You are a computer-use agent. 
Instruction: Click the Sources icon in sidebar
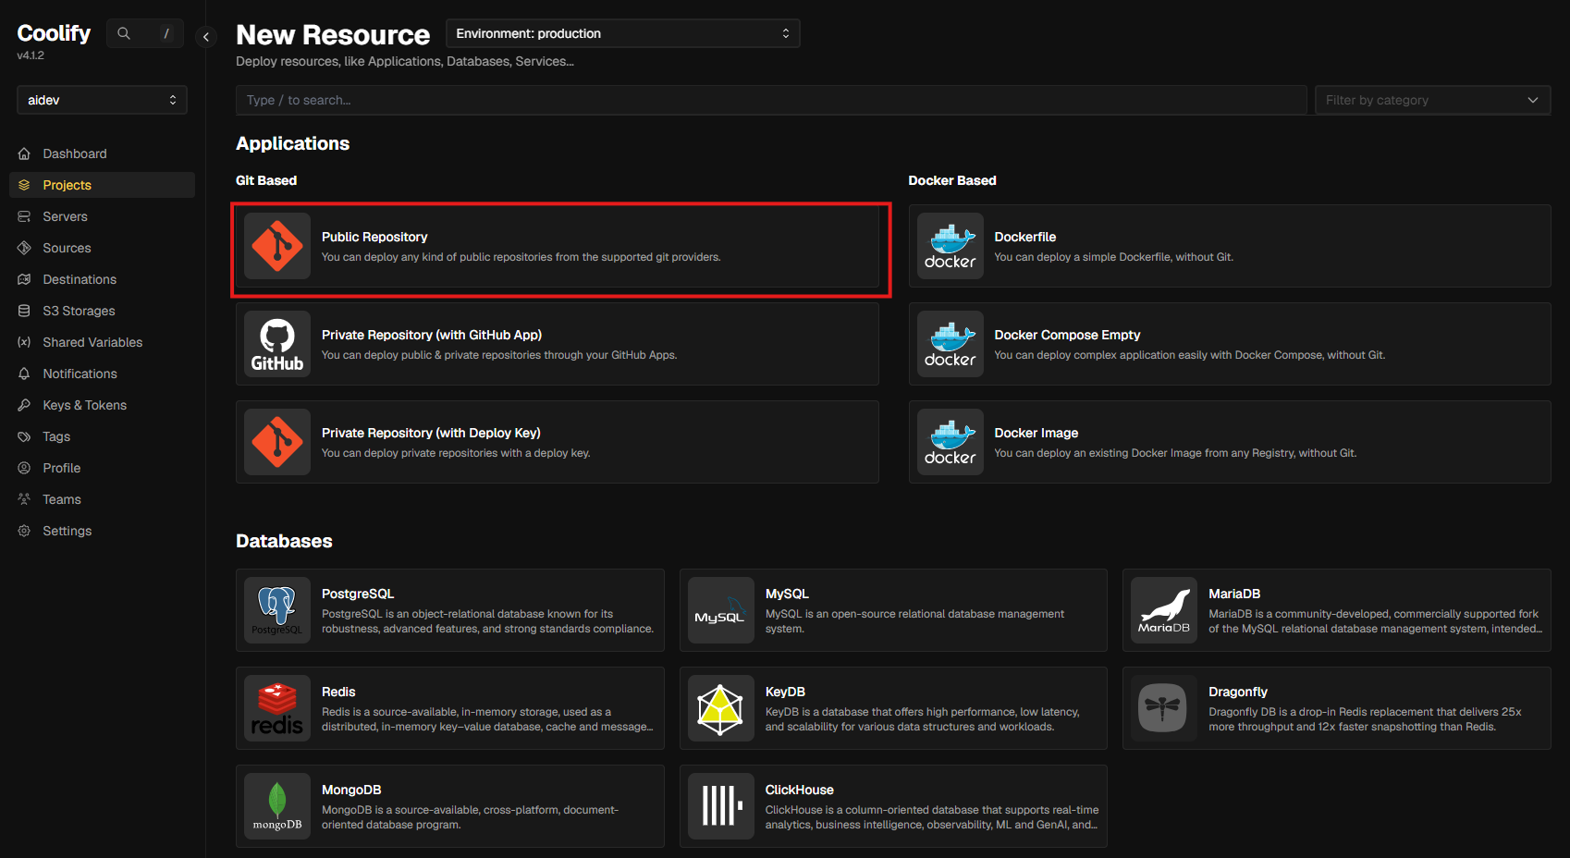24,248
